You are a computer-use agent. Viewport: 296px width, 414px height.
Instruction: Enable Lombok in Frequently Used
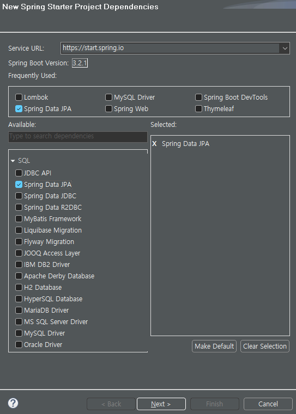click(x=19, y=97)
